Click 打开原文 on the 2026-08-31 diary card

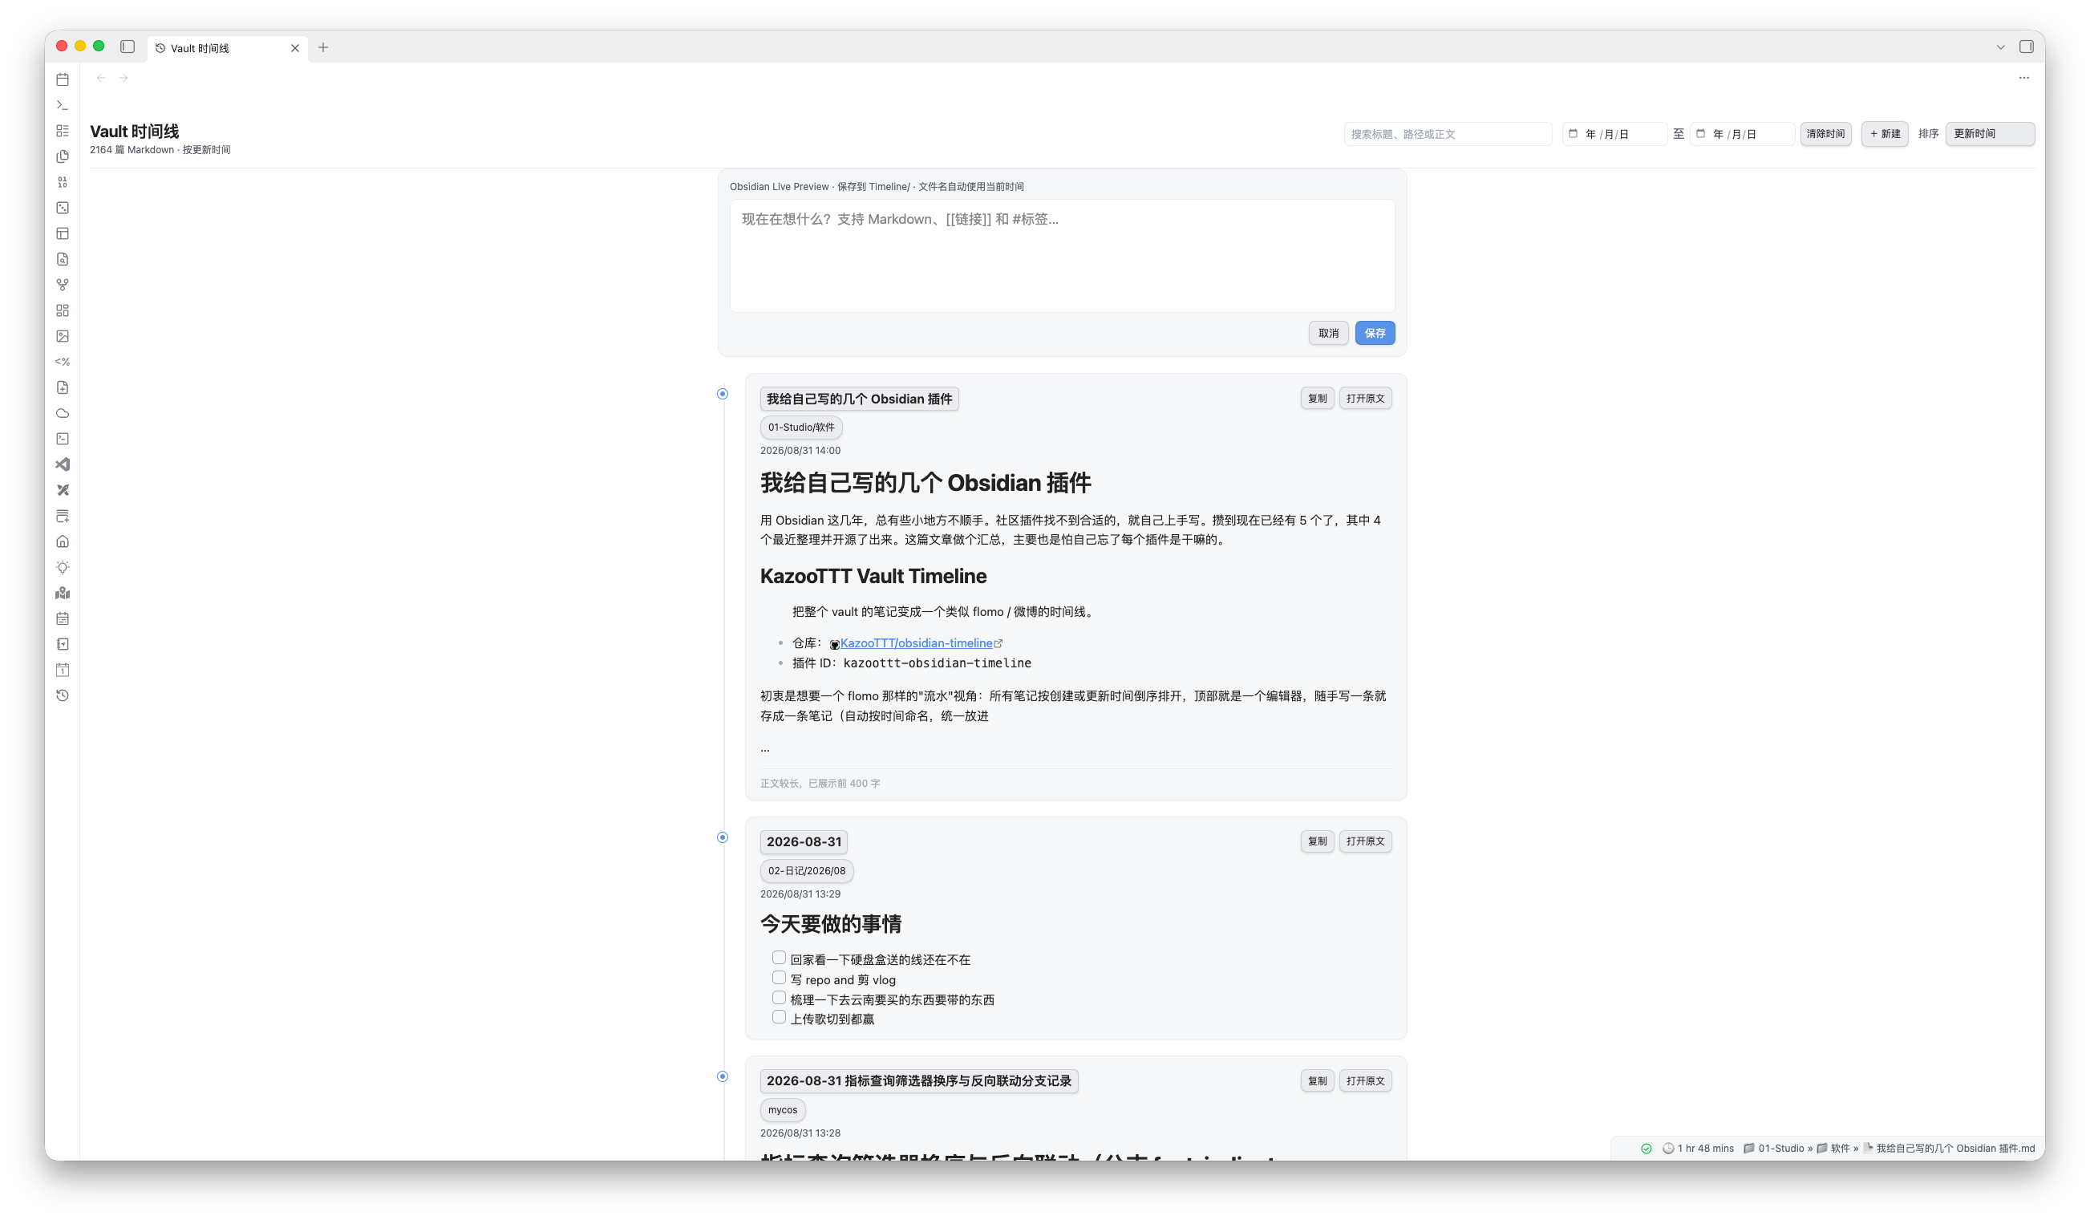1365,842
